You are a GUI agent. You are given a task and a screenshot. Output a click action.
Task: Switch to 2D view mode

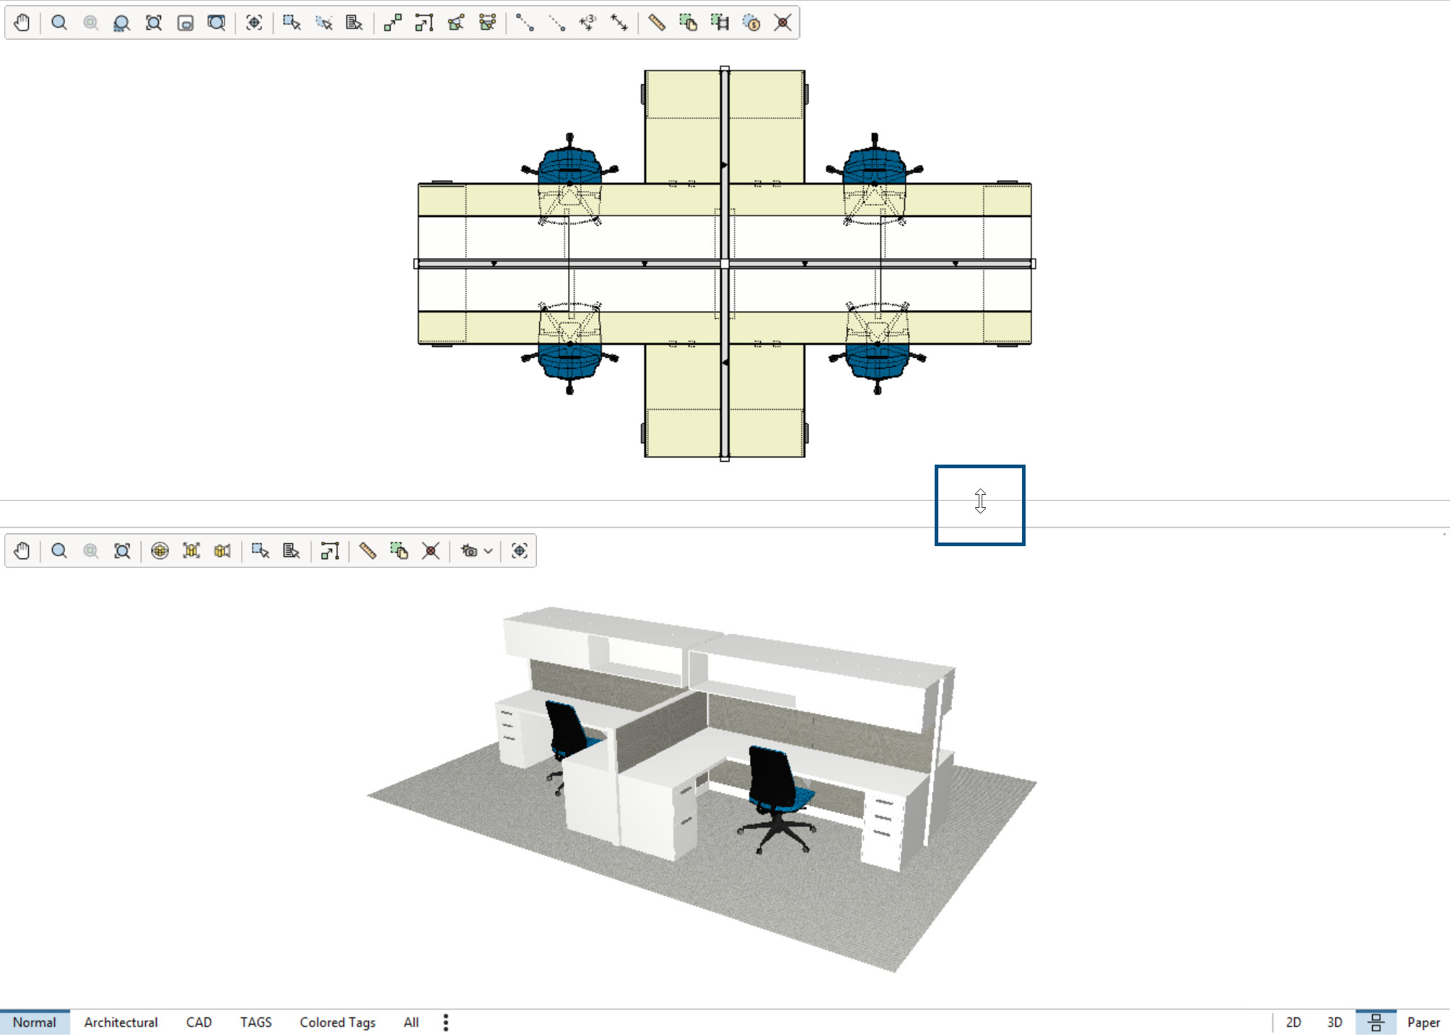point(1294,1022)
